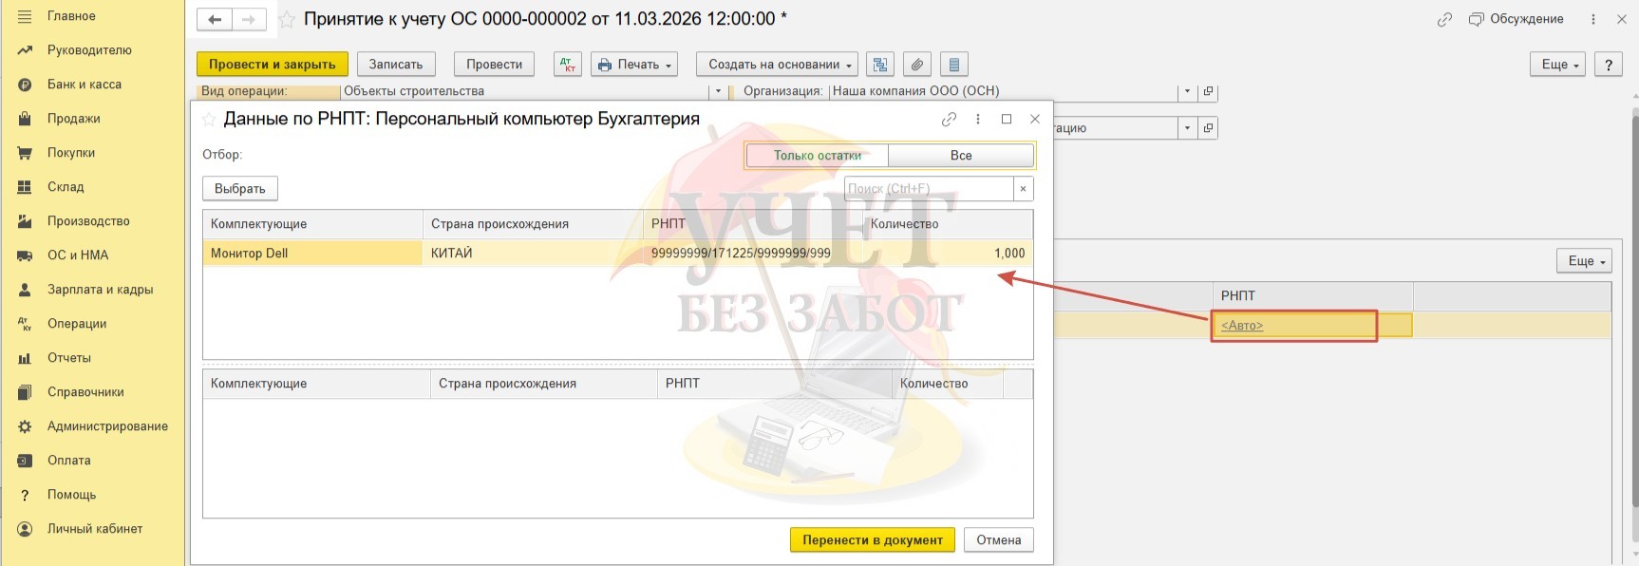1639x566 pixels.
Task: Open Создать на основании dropdown
Action: point(777,65)
